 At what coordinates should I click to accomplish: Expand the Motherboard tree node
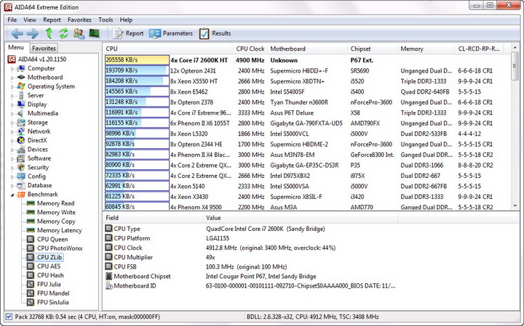(12, 78)
